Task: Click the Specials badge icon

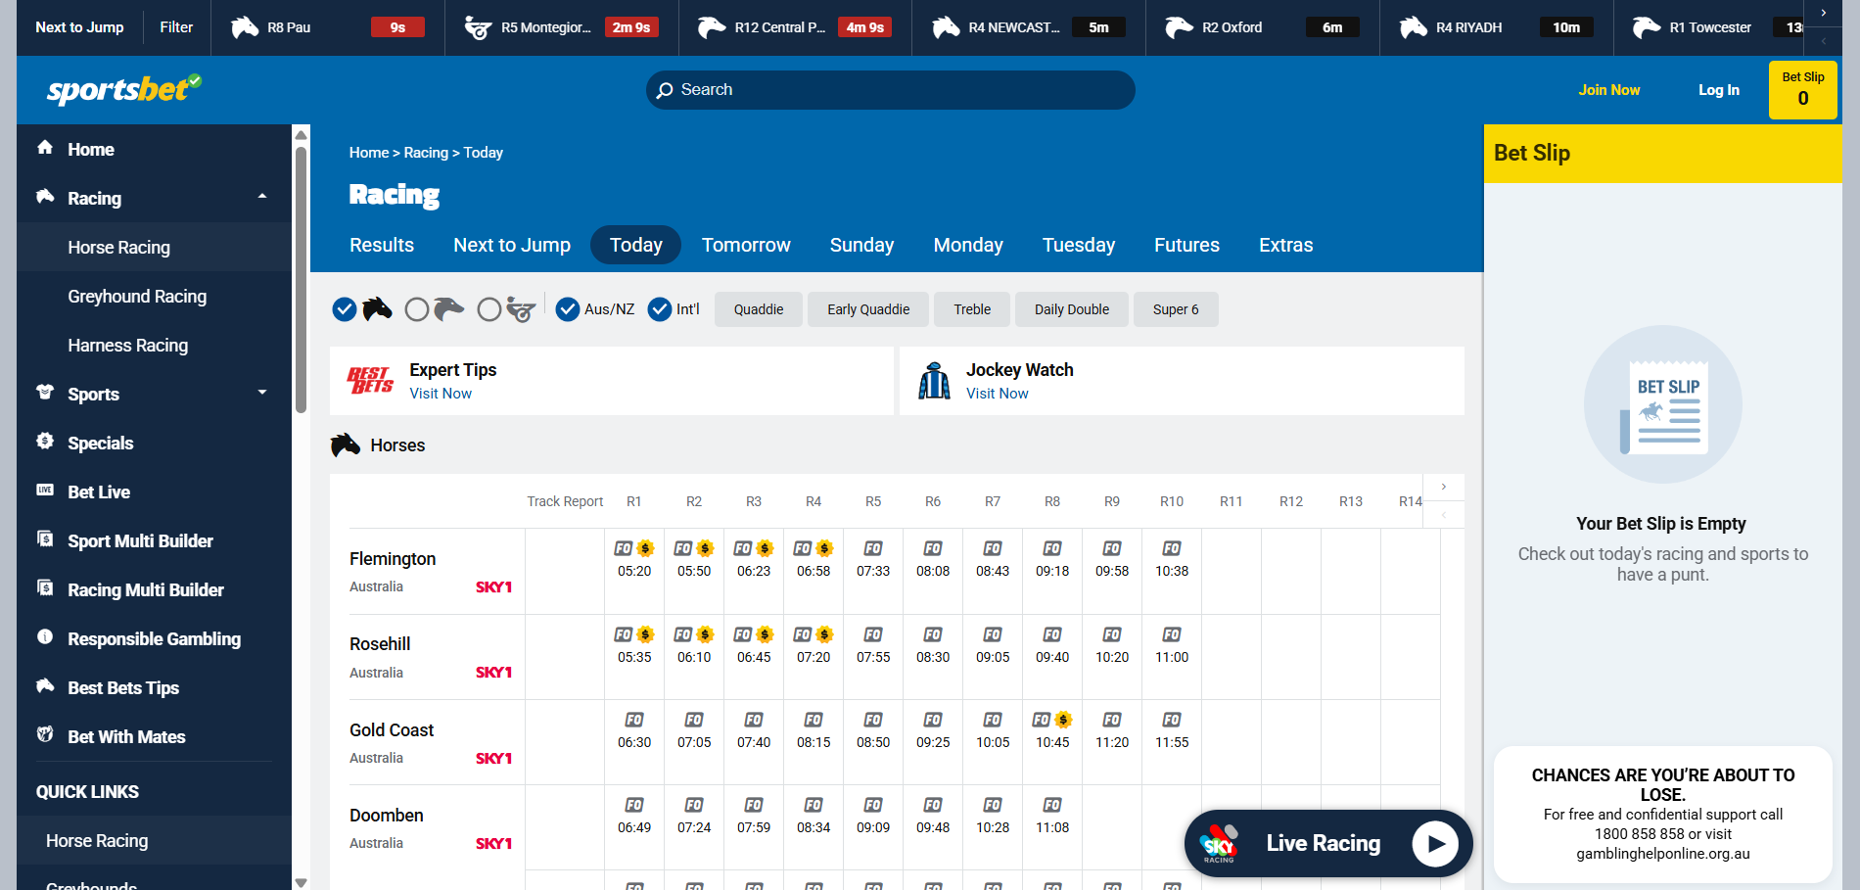Action: pos(45,442)
